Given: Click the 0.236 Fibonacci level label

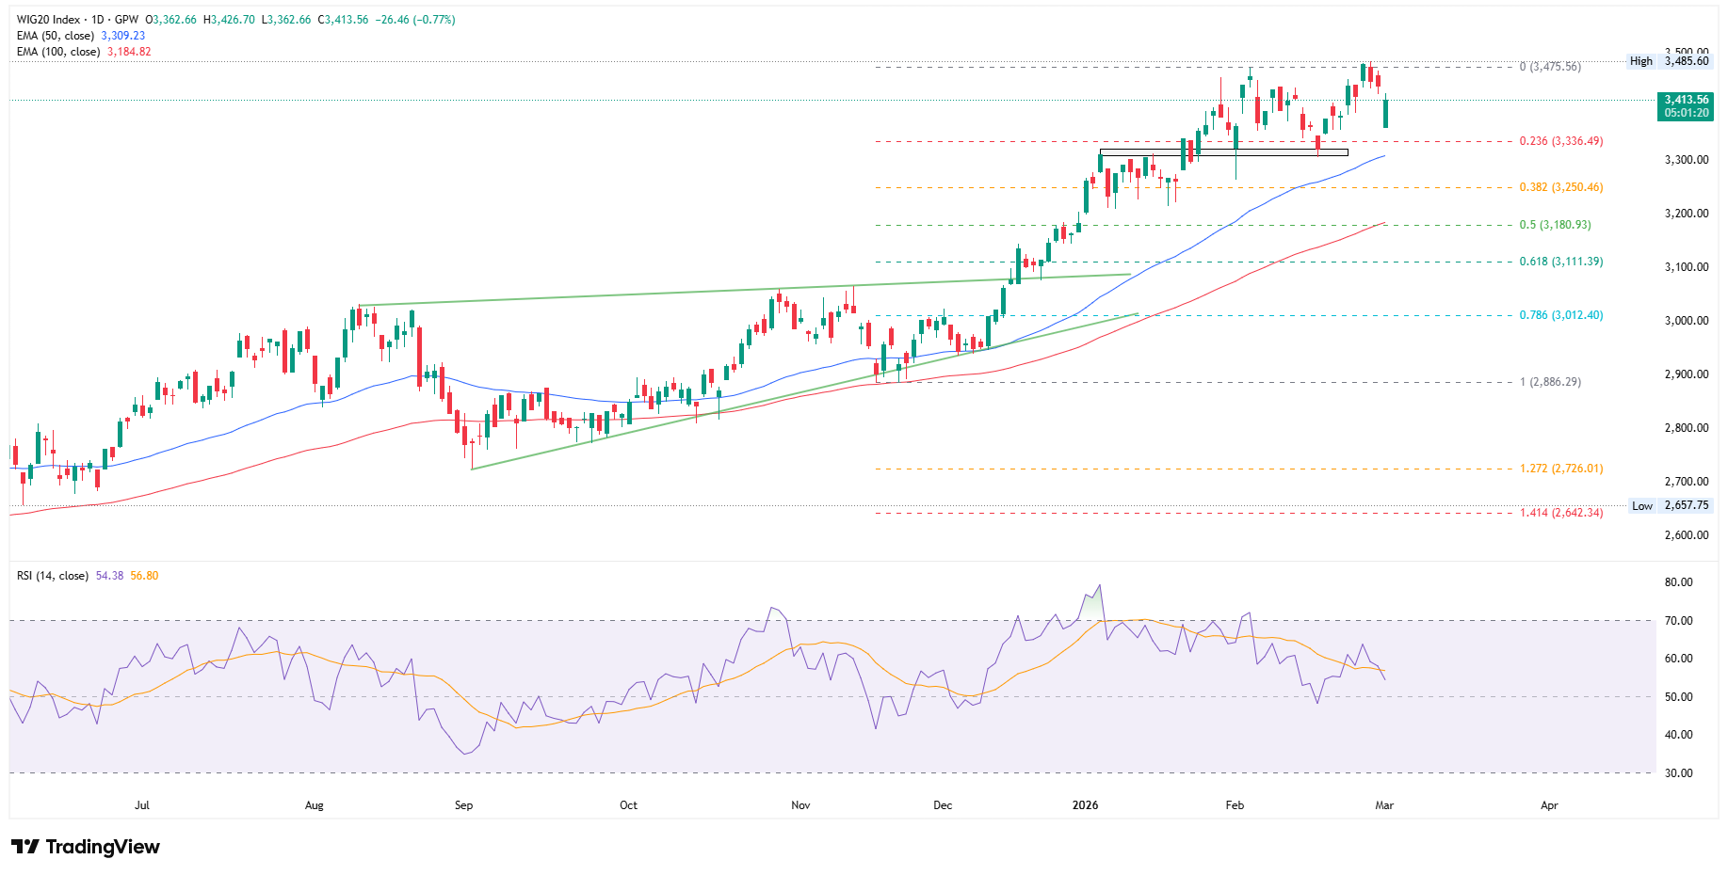Looking at the screenshot, I should [x=1560, y=141].
